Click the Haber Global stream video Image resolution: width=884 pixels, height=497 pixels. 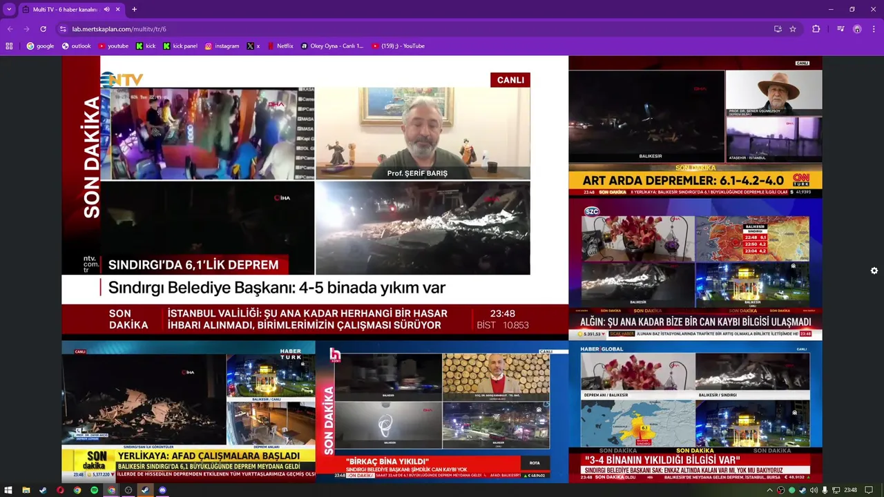(695, 411)
